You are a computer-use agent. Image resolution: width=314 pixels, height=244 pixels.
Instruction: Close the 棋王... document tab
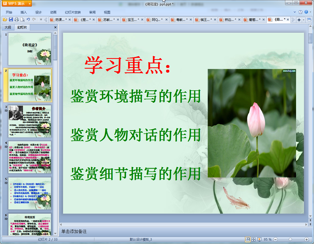[215, 20]
